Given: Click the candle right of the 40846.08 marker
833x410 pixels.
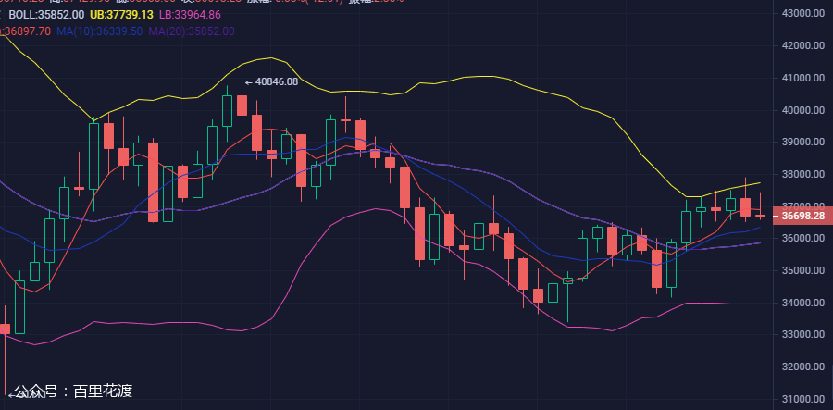Looking at the screenshot, I should [x=256, y=132].
